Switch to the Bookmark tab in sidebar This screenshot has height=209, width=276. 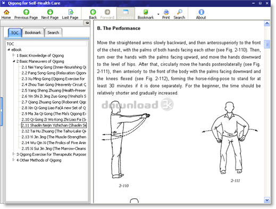tap(33, 32)
